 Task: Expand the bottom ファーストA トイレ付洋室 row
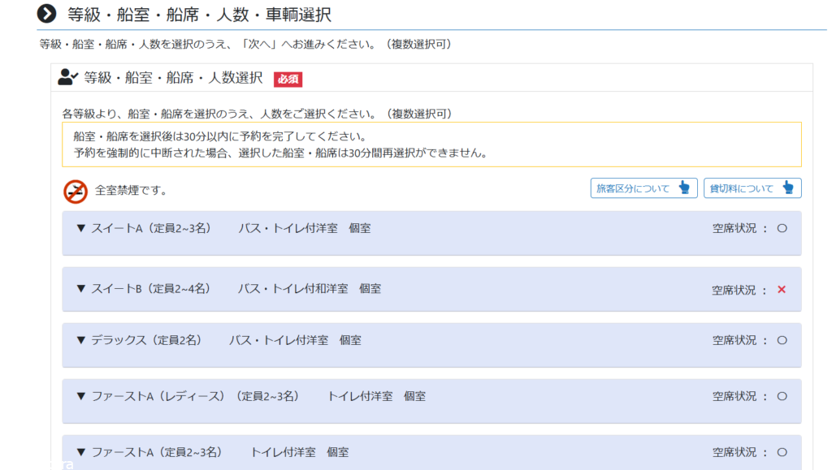tap(155, 452)
